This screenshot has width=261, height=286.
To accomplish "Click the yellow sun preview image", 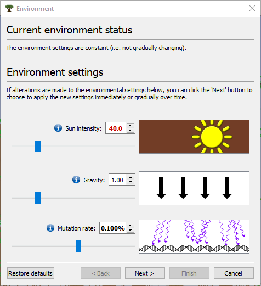I will 194,137.
